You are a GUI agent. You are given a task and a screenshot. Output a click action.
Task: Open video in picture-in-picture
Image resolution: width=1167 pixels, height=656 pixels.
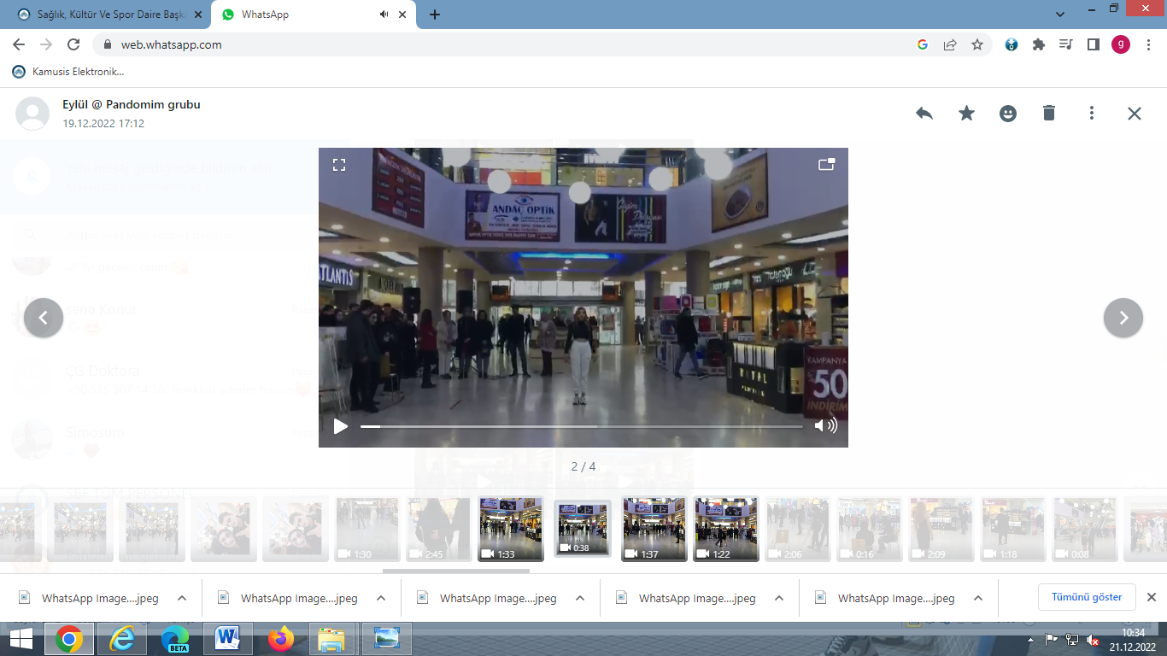826,165
